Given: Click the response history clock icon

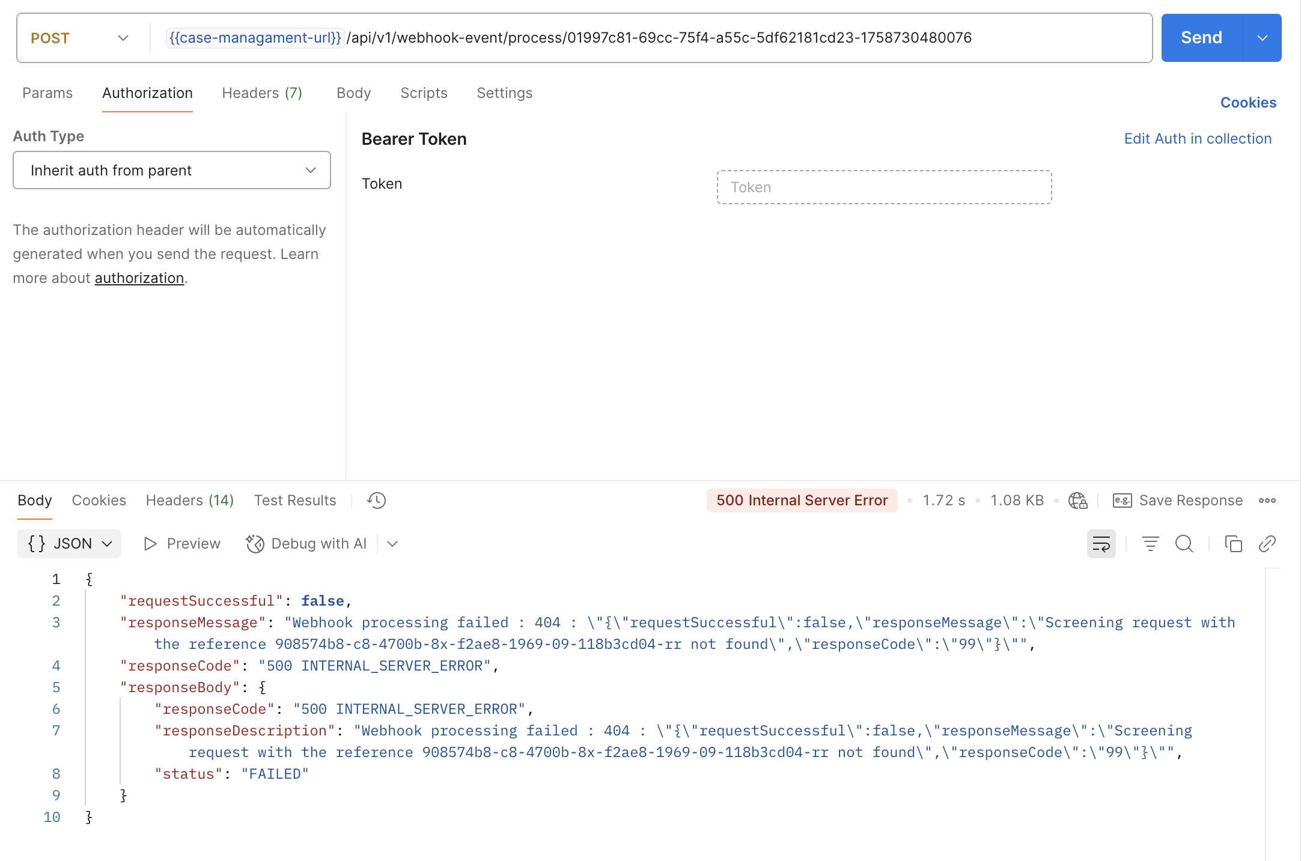Looking at the screenshot, I should coord(377,500).
